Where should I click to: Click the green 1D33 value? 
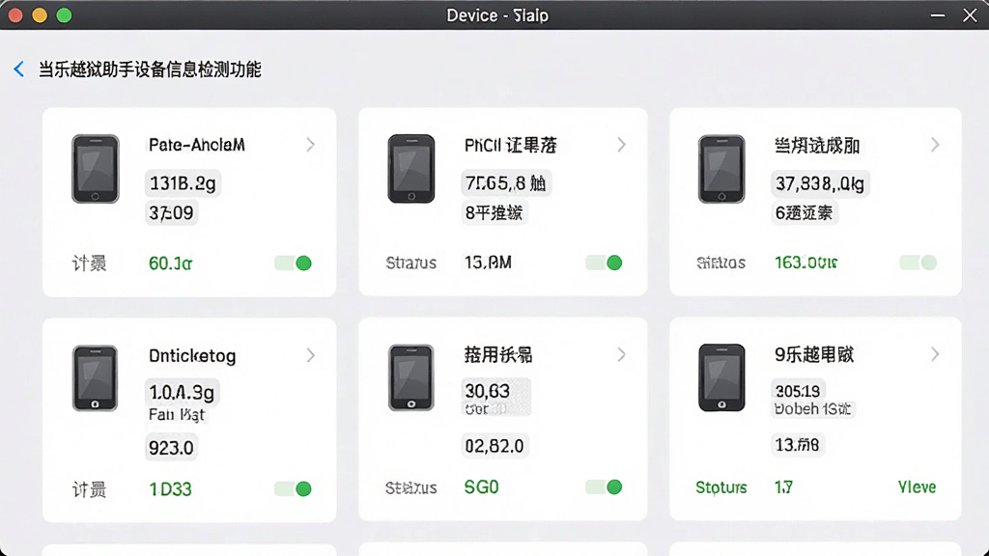170,489
